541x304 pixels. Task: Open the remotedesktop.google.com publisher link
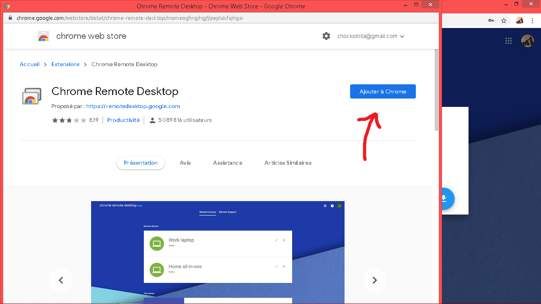click(133, 106)
